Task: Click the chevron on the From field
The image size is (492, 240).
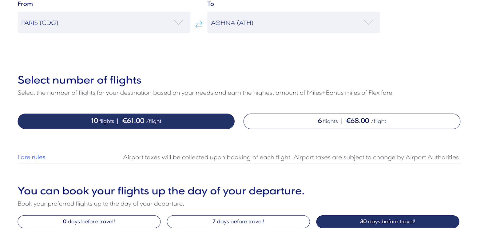Action: point(178,22)
